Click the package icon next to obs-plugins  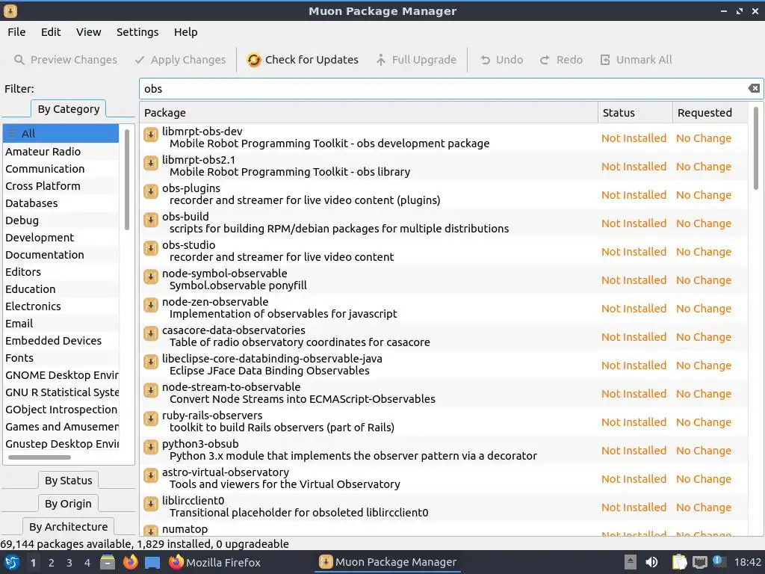tap(151, 191)
